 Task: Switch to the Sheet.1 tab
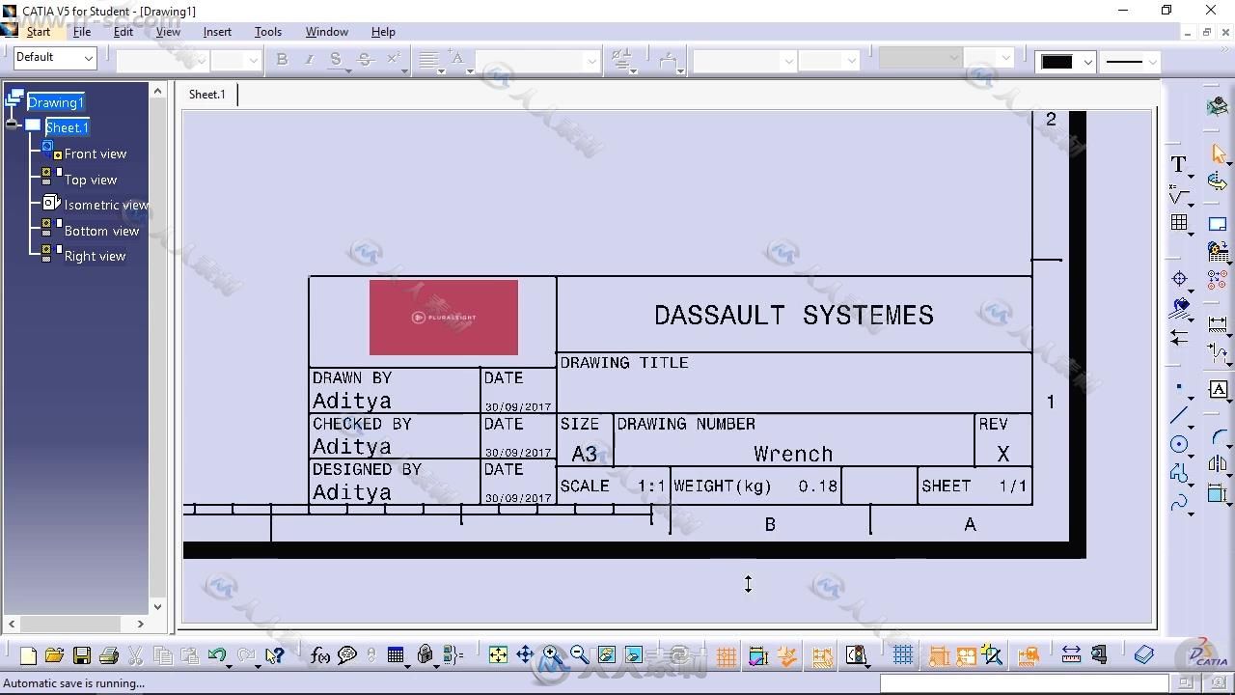pyautogui.click(x=207, y=94)
